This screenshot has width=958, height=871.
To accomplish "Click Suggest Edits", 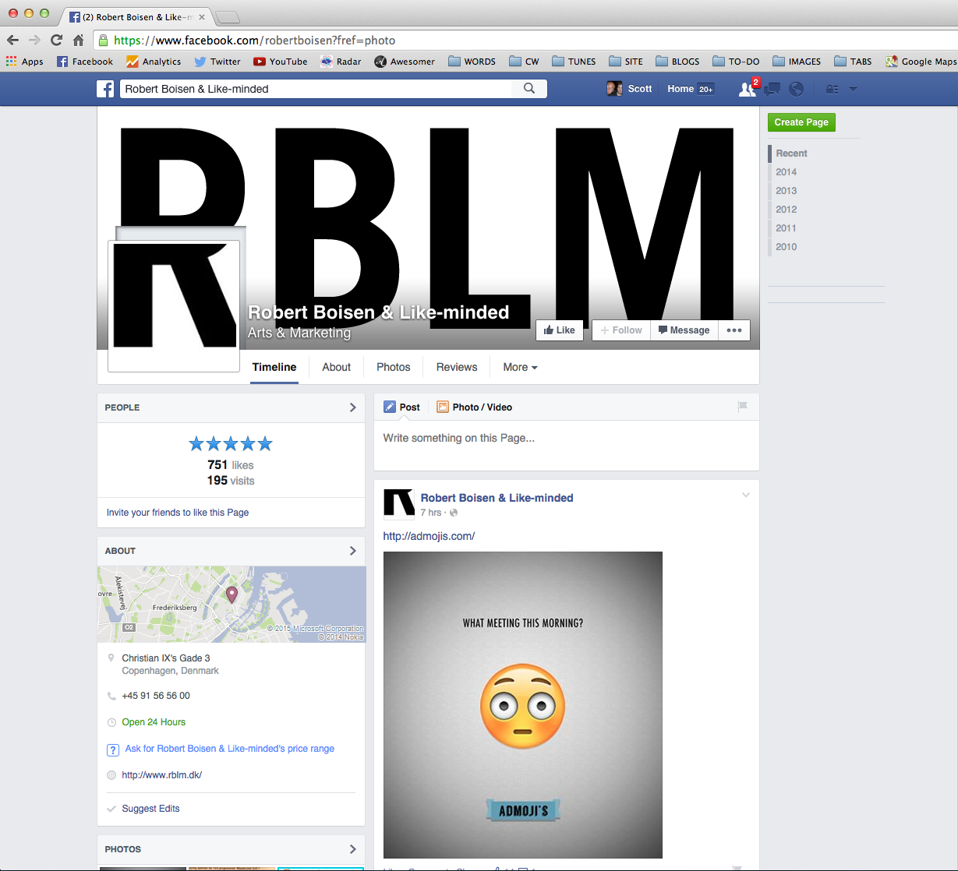I will click(150, 809).
